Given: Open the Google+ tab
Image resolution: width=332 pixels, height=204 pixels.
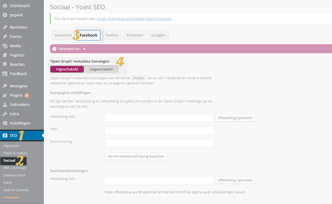Looking at the screenshot, I should [x=159, y=35].
